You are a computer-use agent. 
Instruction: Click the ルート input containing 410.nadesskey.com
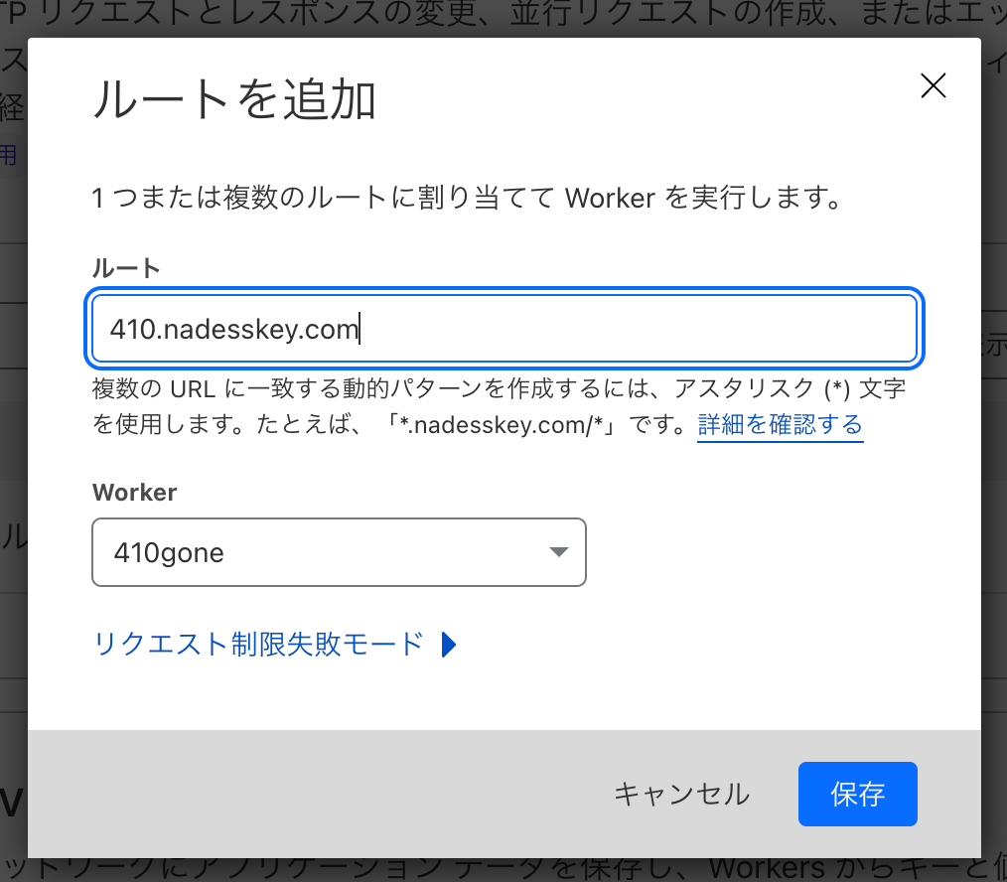(x=503, y=329)
